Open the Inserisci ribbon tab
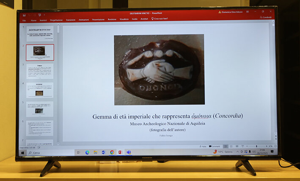The height and width of the screenshot is (181, 300). pyautogui.click(x=43, y=20)
